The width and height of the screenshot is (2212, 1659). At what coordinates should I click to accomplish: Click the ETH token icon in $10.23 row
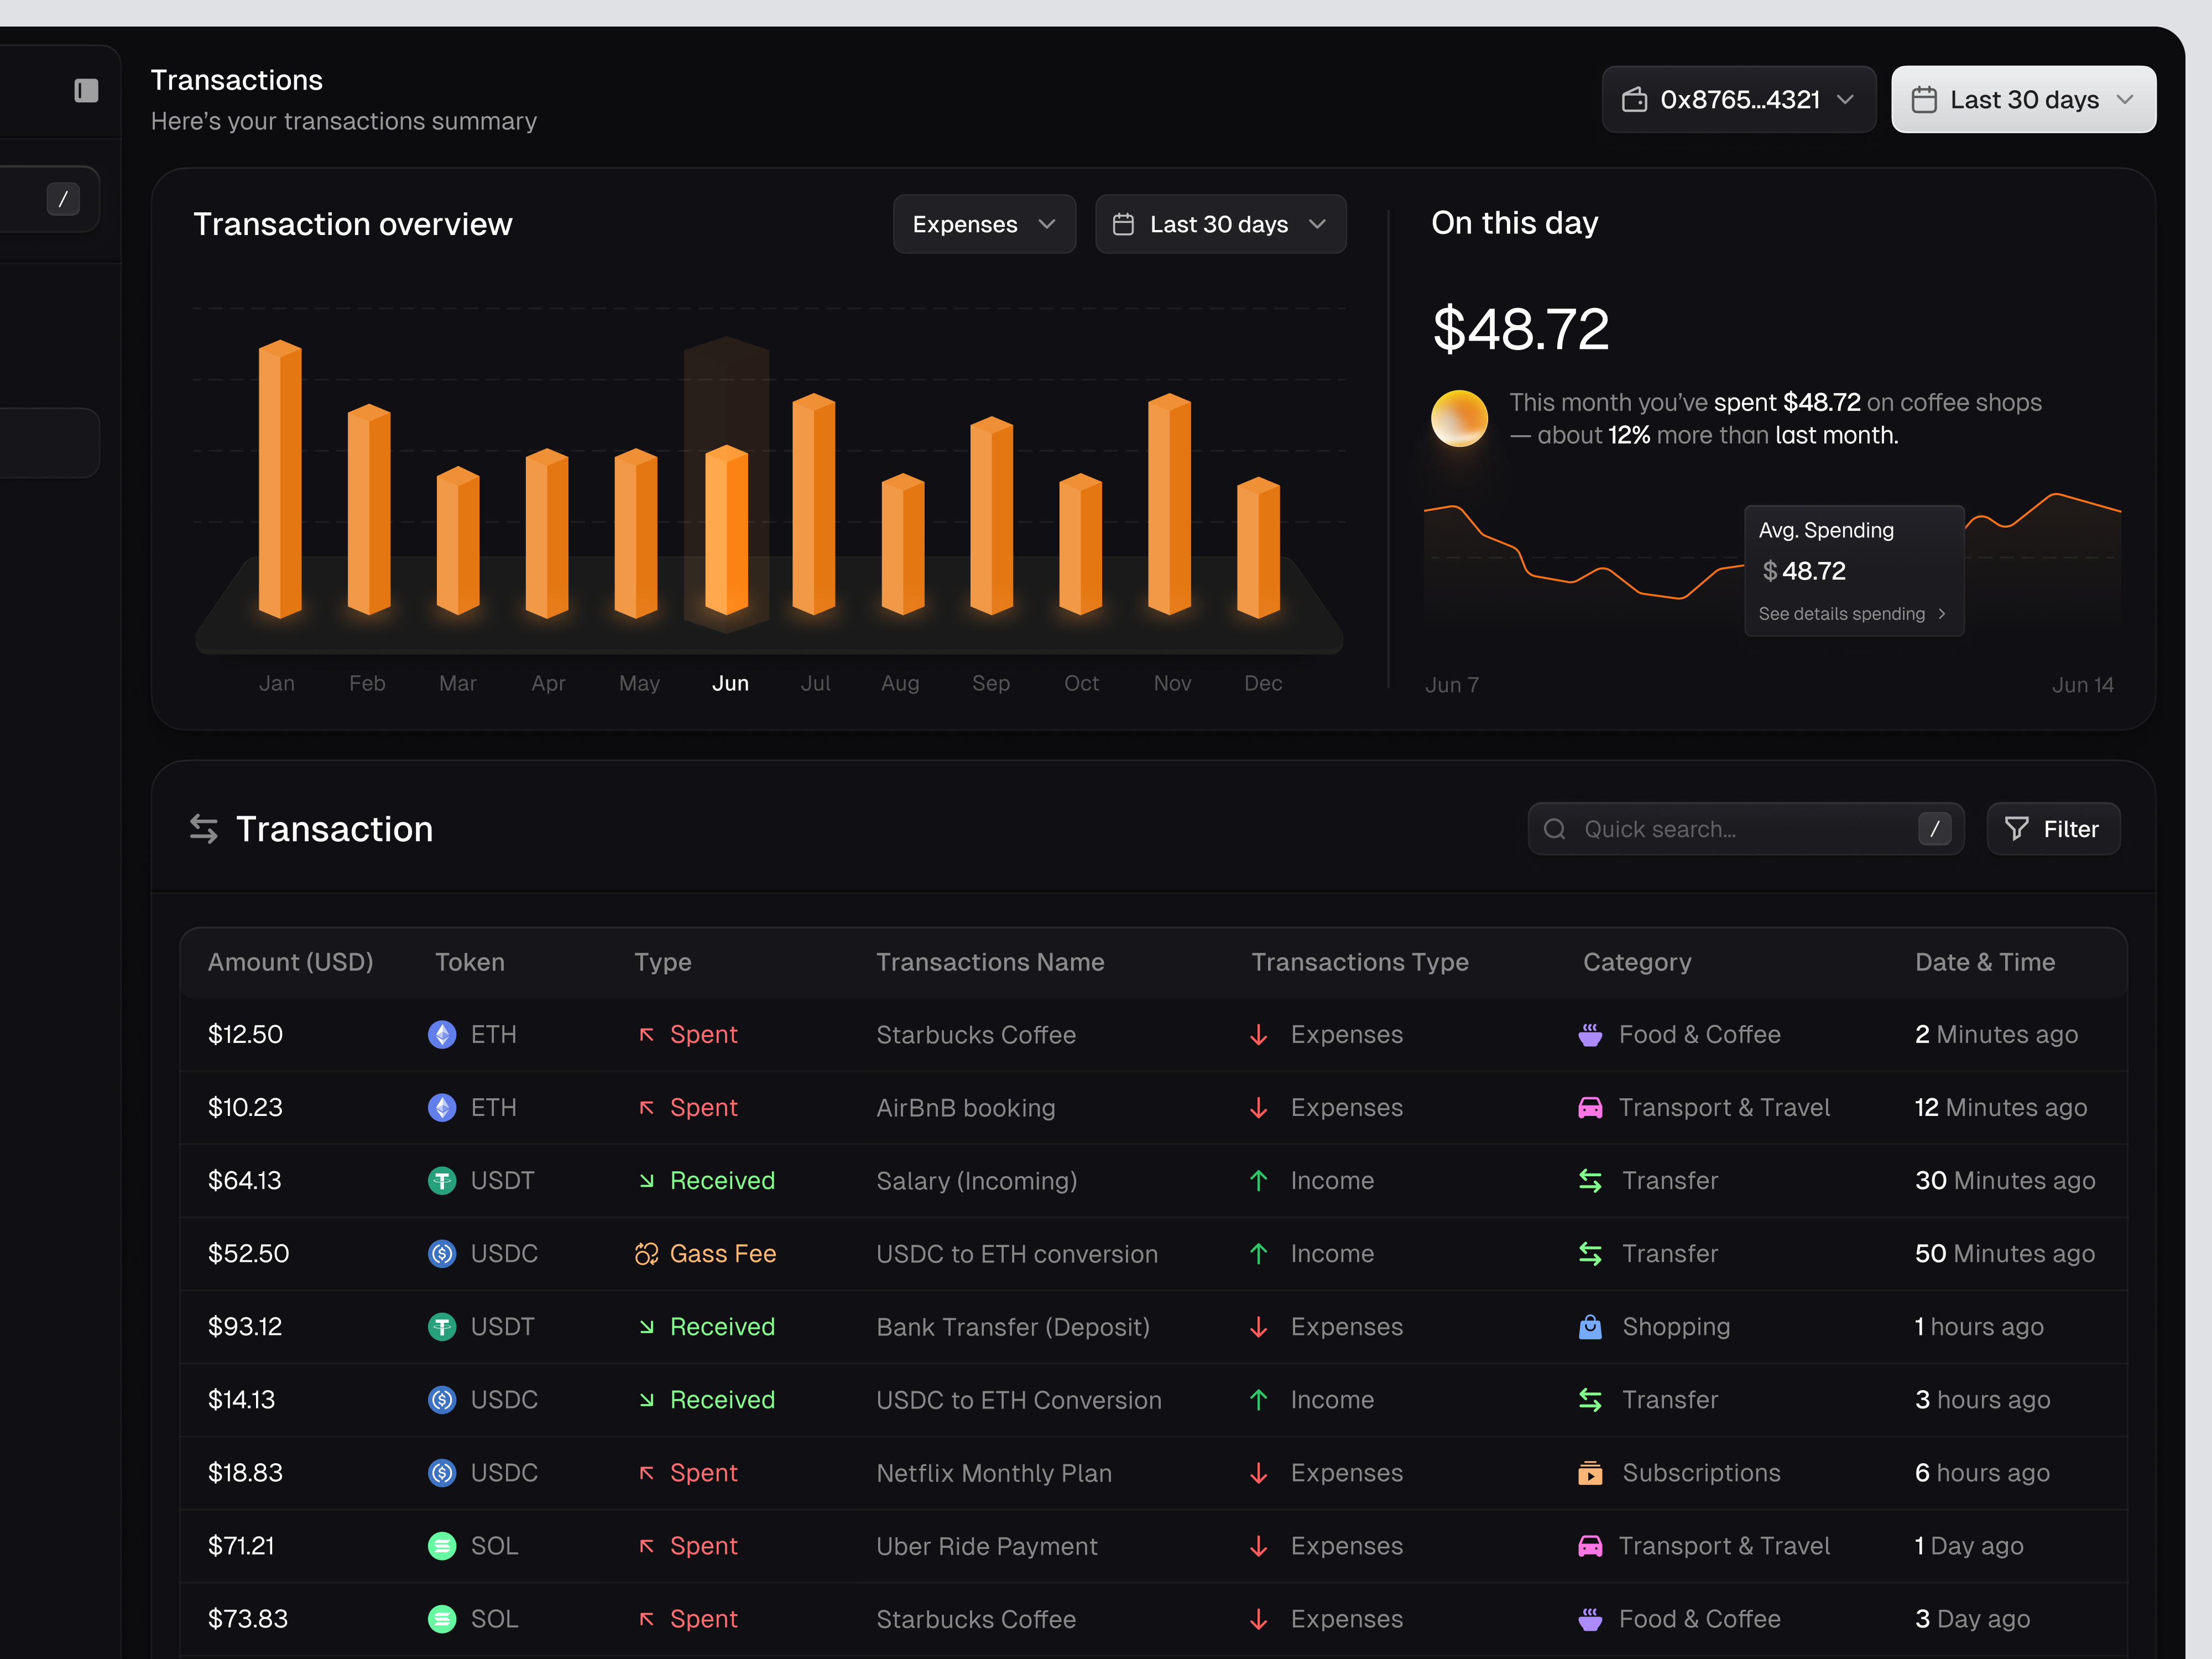click(x=442, y=1107)
